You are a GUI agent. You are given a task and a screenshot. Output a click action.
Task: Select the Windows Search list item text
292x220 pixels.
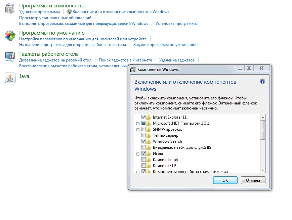pos(167,141)
